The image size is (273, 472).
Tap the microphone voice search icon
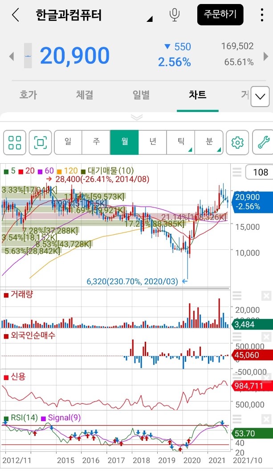[175, 15]
